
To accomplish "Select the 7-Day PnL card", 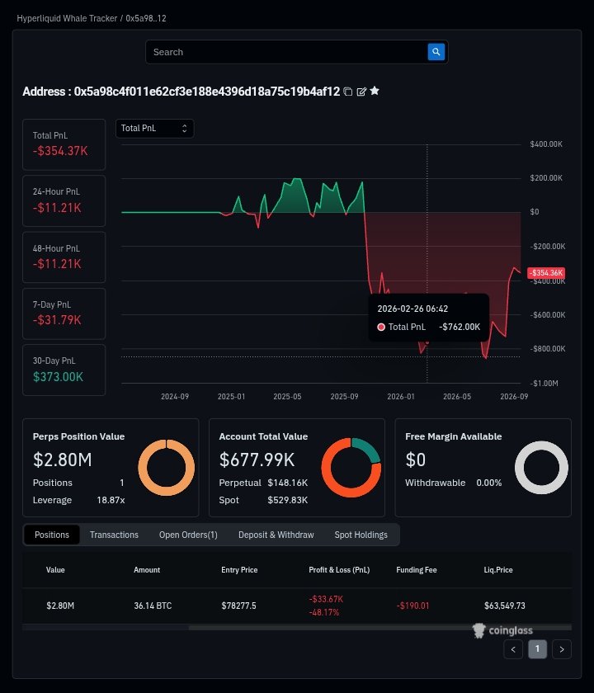I will point(64,313).
